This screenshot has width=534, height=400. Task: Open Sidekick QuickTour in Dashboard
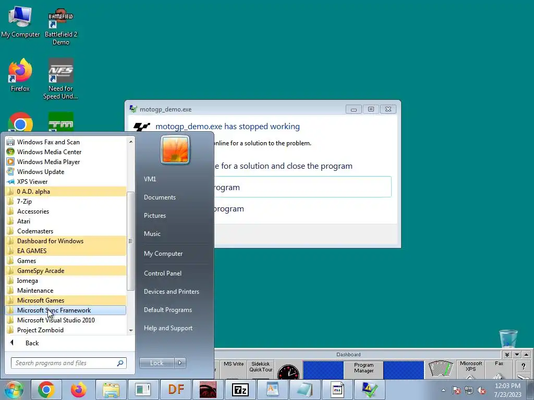click(261, 369)
